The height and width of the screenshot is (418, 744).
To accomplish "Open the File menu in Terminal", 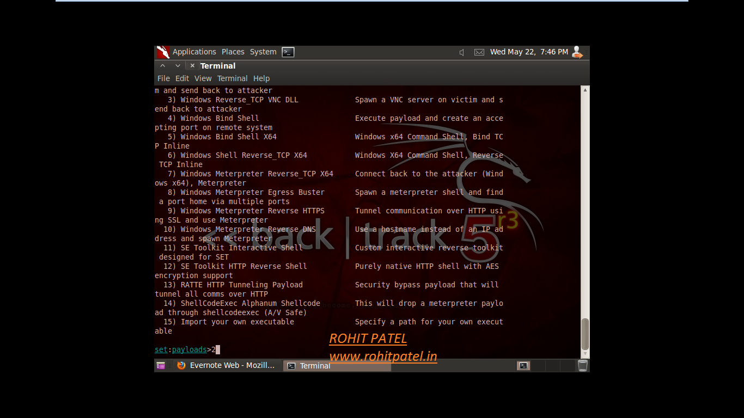I will pos(163,78).
